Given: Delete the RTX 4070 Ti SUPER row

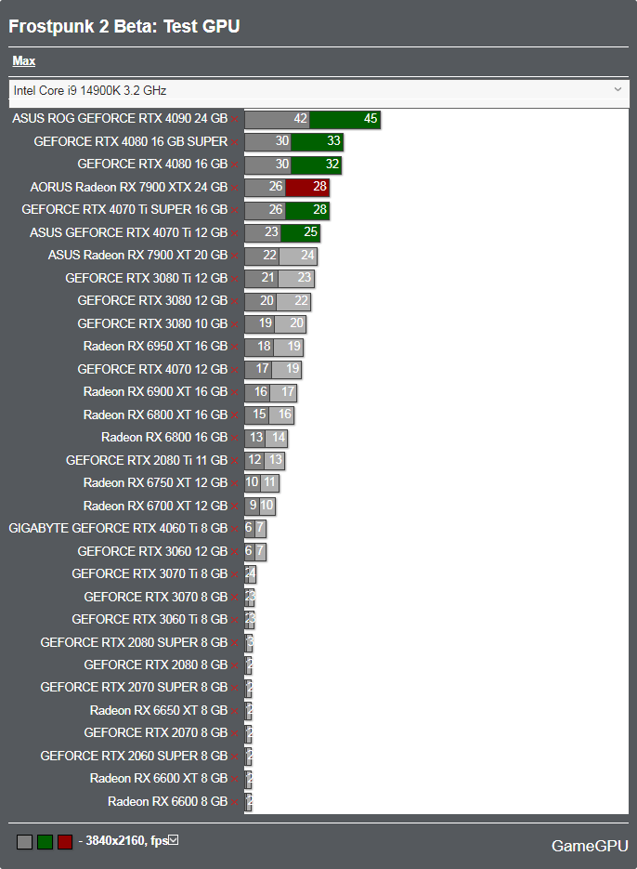Looking at the screenshot, I should coord(235,211).
